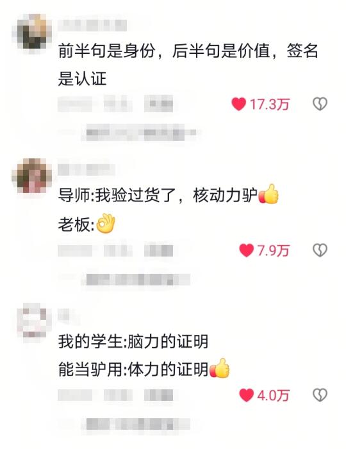Tap the red heart showing 7.9万
The width and height of the screenshot is (346, 449).
pyautogui.click(x=246, y=250)
